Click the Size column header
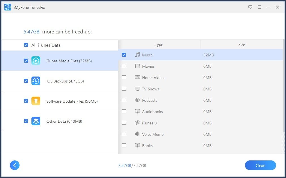286x178 pixels. tap(242, 44)
